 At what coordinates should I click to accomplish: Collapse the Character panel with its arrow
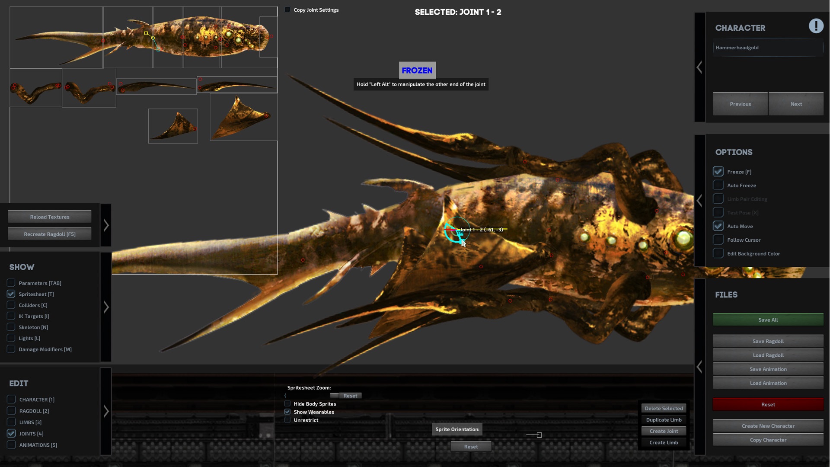[699, 67]
